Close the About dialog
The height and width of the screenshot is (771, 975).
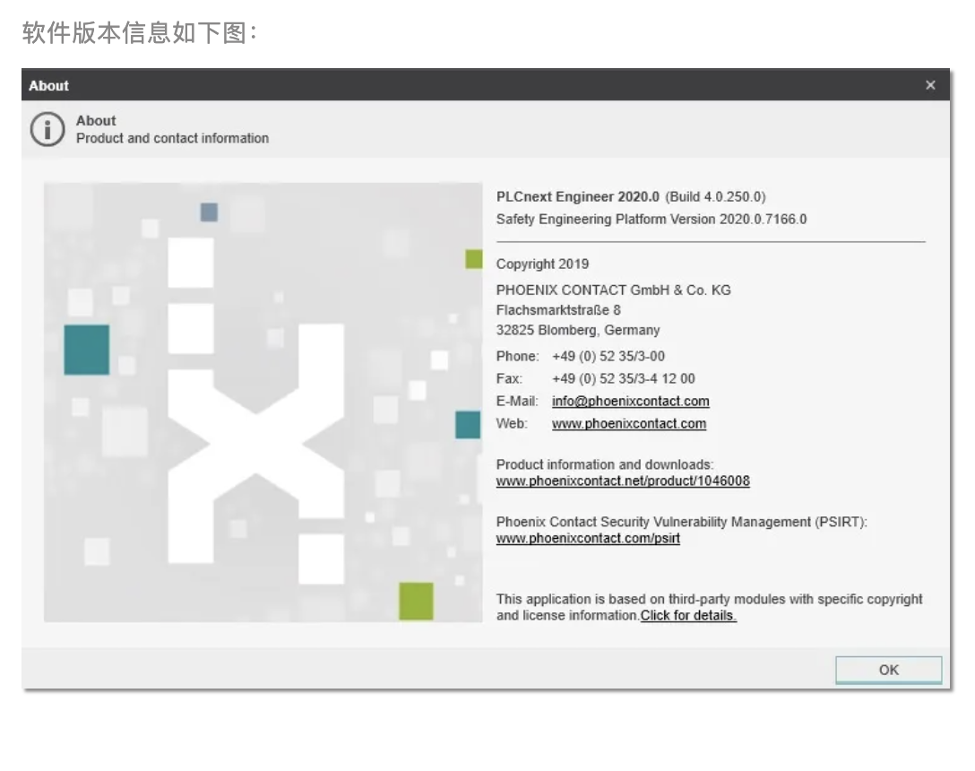(930, 85)
